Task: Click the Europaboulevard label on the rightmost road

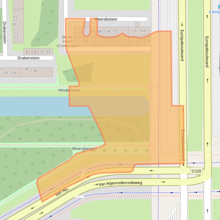Action: [207, 51]
